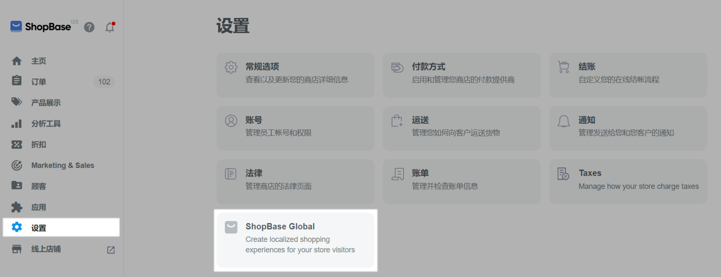The width and height of the screenshot is (721, 277).
Task: Click the bar chart icon beside 分析工具
Action: [17, 123]
